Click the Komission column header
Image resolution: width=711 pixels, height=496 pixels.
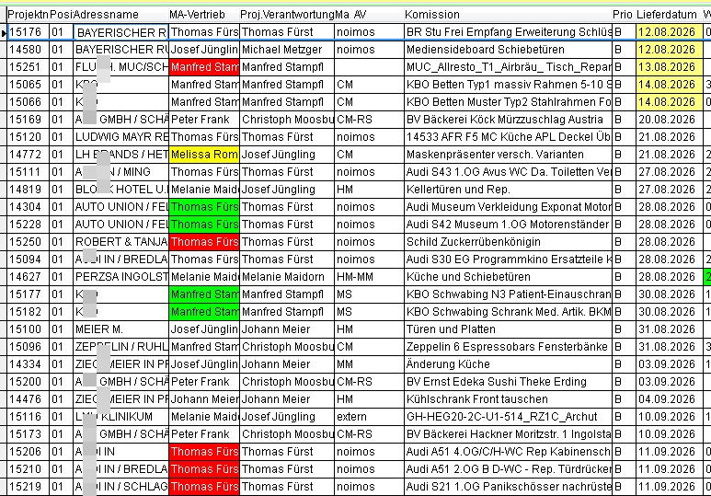coord(508,15)
